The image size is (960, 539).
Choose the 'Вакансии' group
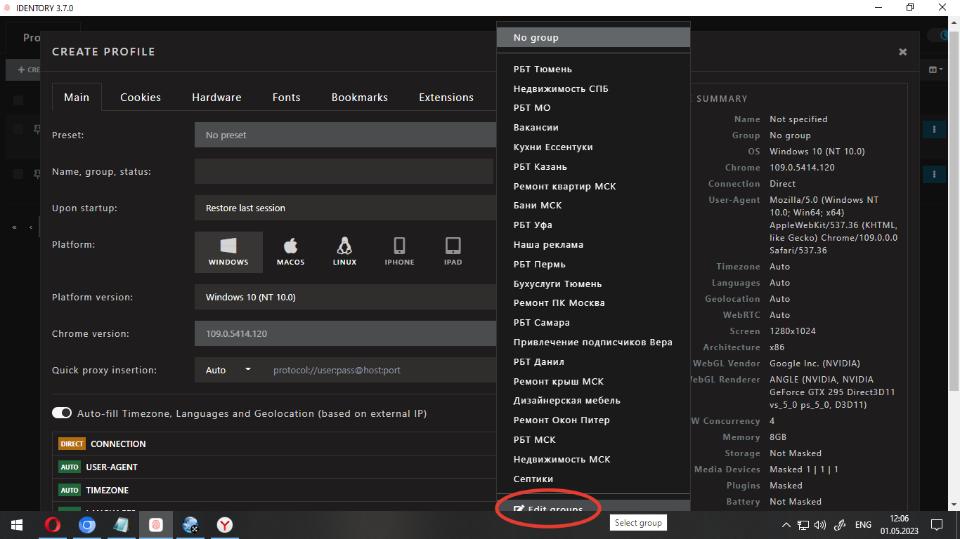(536, 128)
